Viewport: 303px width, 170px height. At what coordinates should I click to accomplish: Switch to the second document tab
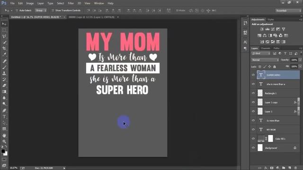click(91, 17)
